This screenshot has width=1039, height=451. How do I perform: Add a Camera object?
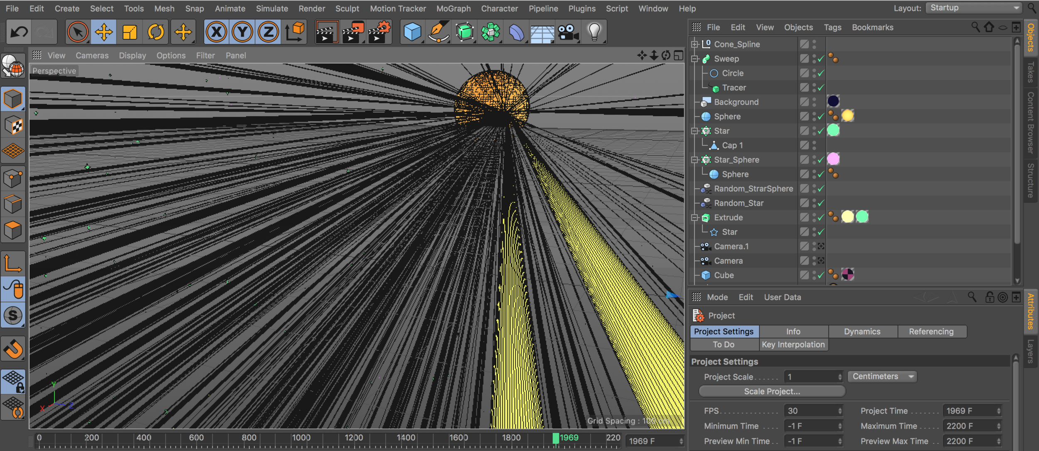pos(569,32)
